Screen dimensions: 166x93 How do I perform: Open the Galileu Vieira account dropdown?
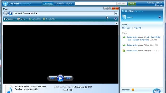155,3
